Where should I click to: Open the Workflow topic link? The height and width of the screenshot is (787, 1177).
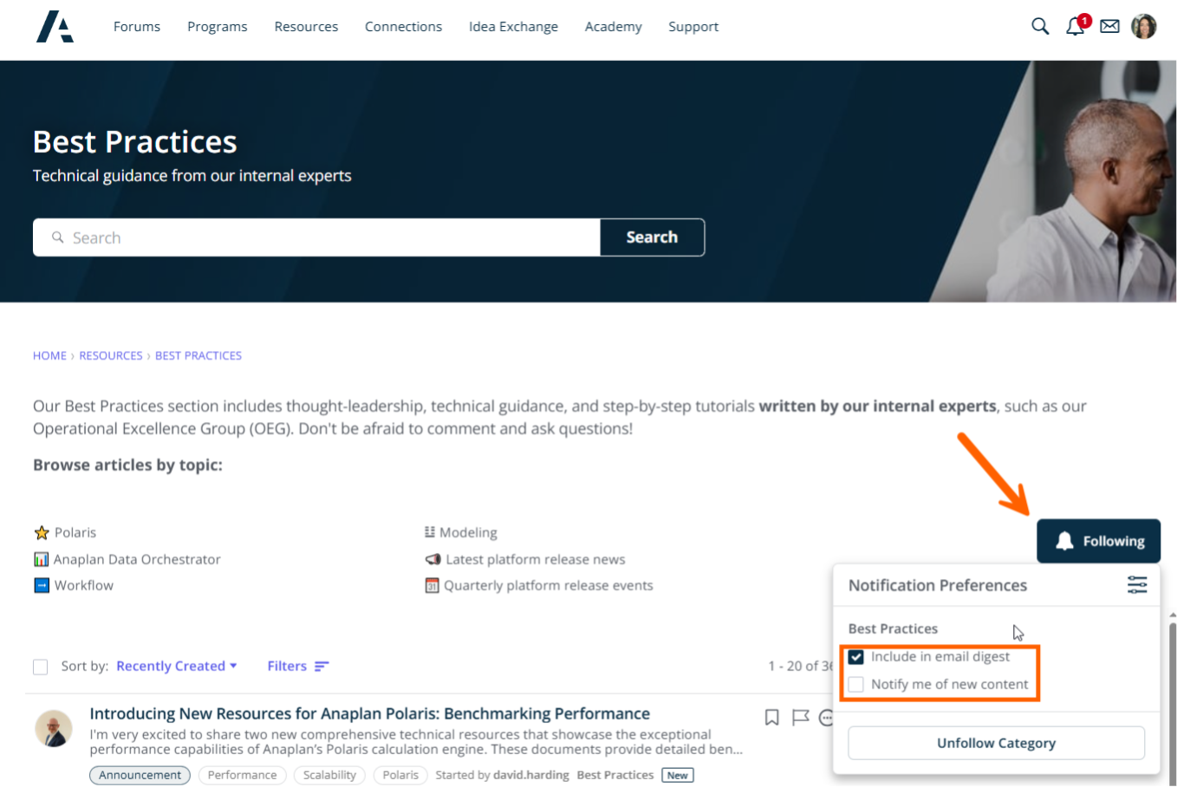point(84,585)
